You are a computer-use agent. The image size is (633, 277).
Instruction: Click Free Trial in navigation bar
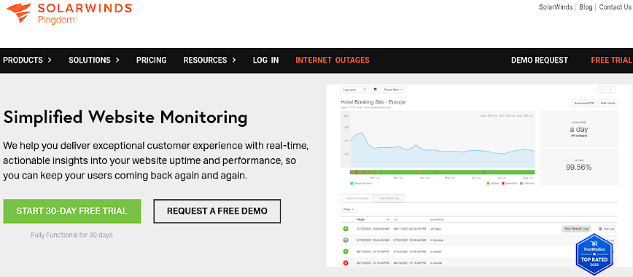(611, 61)
